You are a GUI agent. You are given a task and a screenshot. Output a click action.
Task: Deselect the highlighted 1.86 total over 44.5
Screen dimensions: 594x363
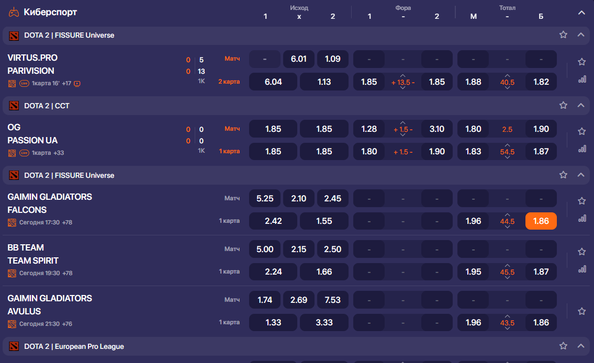541,221
